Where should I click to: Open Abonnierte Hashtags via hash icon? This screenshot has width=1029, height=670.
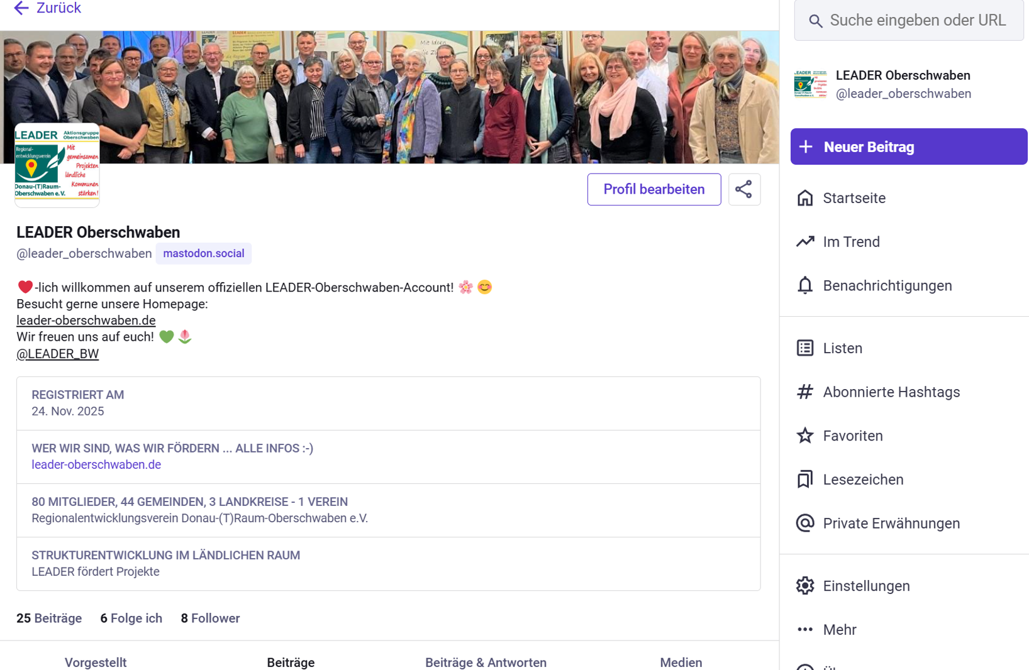point(805,392)
